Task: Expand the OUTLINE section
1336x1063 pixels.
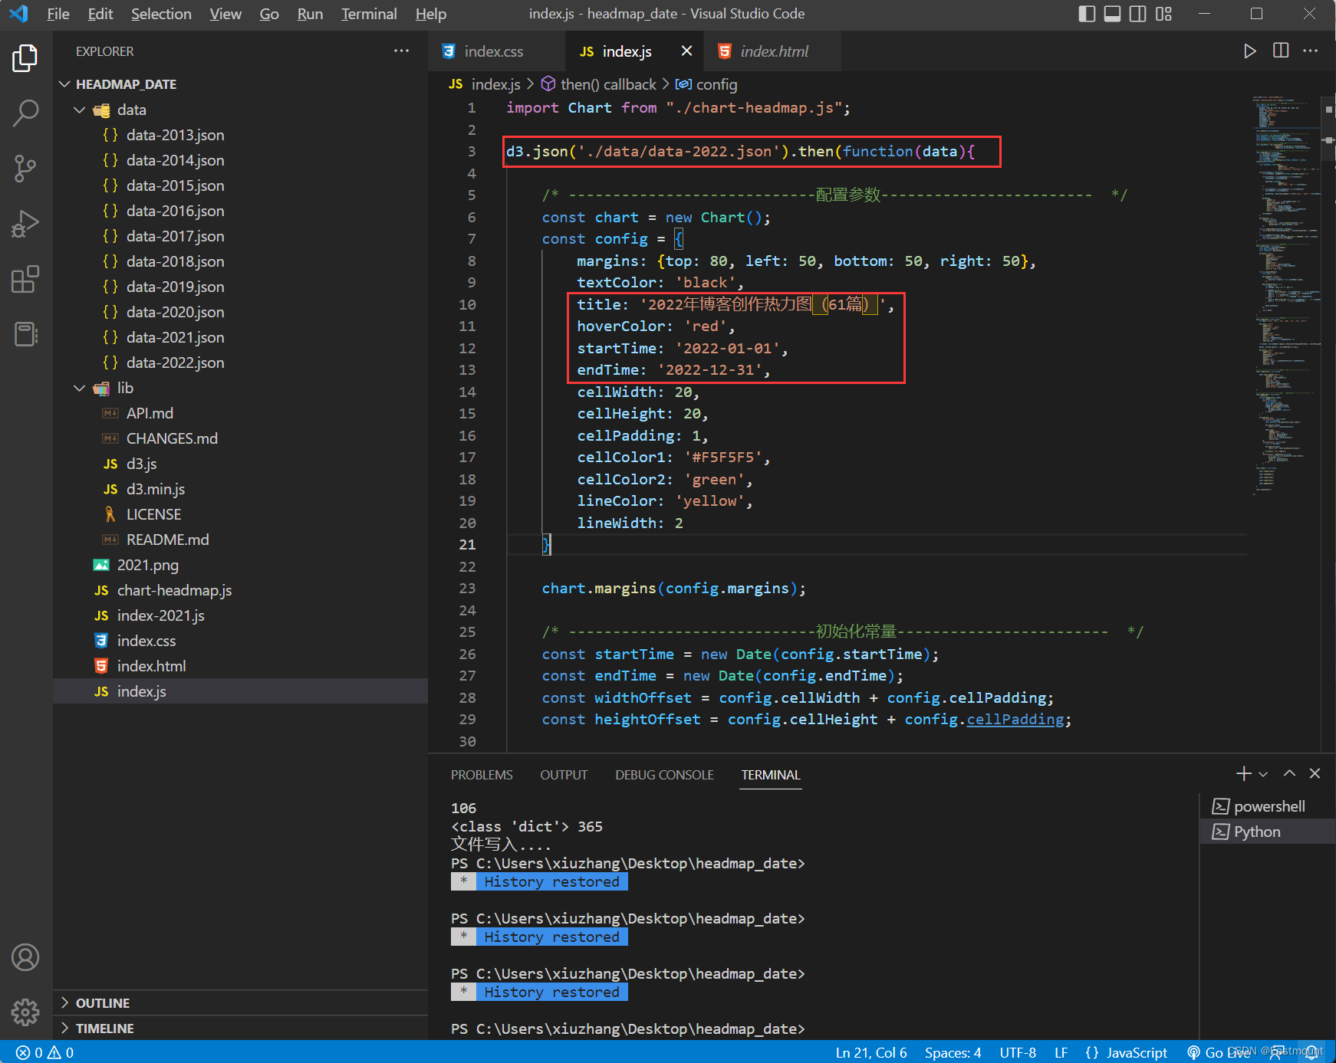Action: point(240,1002)
